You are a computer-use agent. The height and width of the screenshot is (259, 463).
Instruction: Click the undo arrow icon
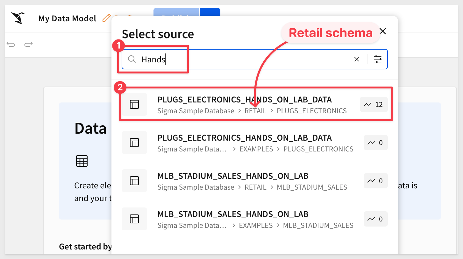click(11, 44)
